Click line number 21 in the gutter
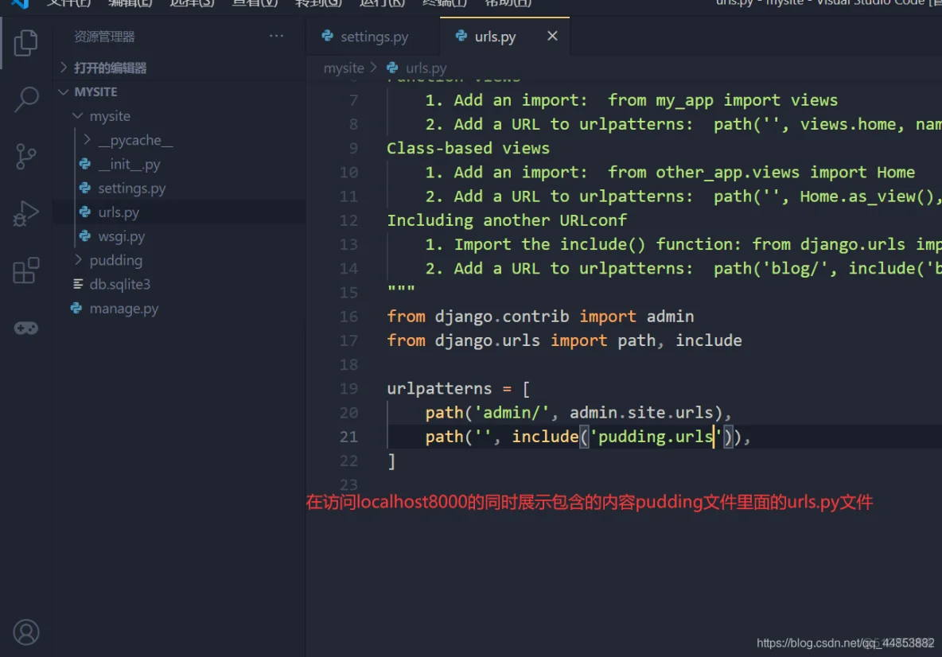This screenshot has height=657, width=942. 349,437
